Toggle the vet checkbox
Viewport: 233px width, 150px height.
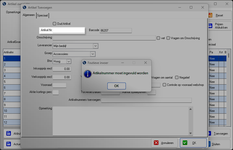tap(158, 38)
